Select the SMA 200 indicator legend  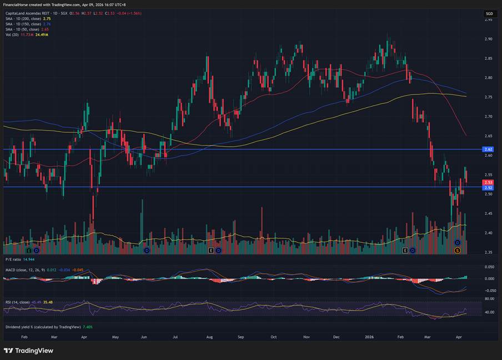(22, 18)
